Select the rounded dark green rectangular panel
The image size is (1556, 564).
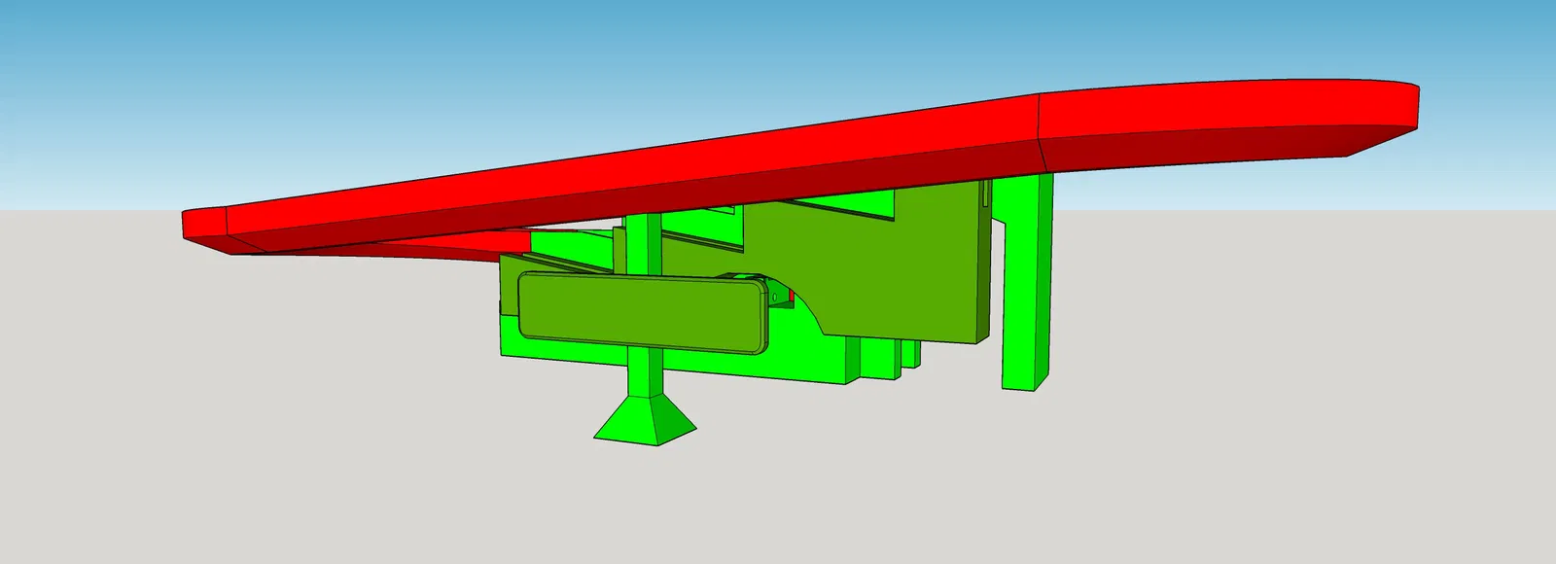coord(642,311)
